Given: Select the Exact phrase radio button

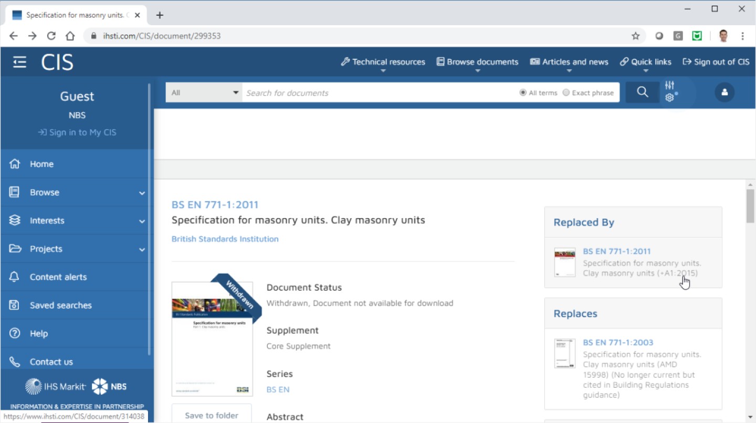Looking at the screenshot, I should tap(566, 92).
